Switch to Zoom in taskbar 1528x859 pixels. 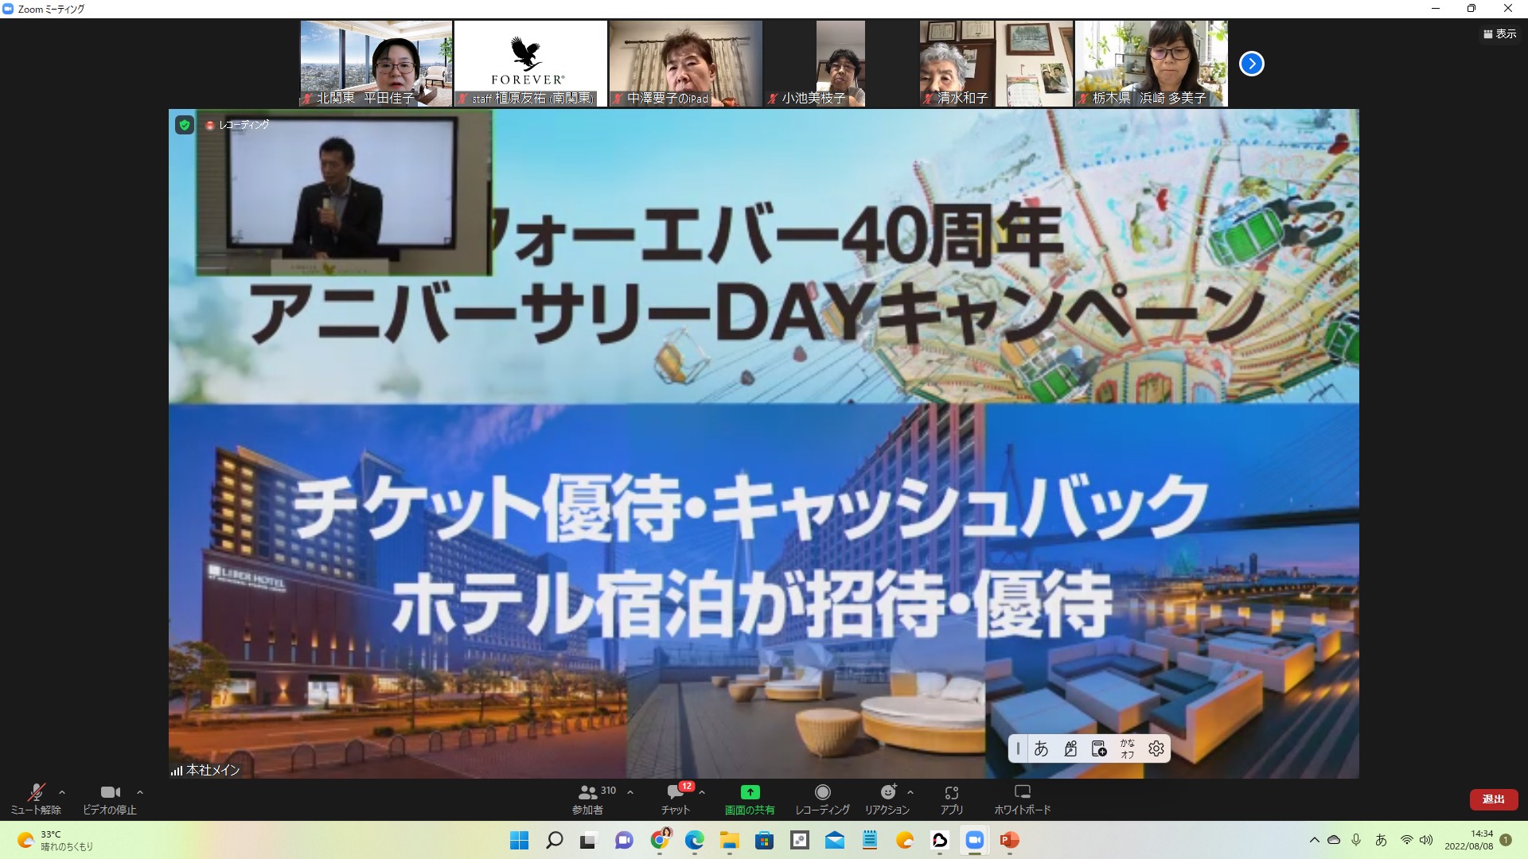(975, 840)
